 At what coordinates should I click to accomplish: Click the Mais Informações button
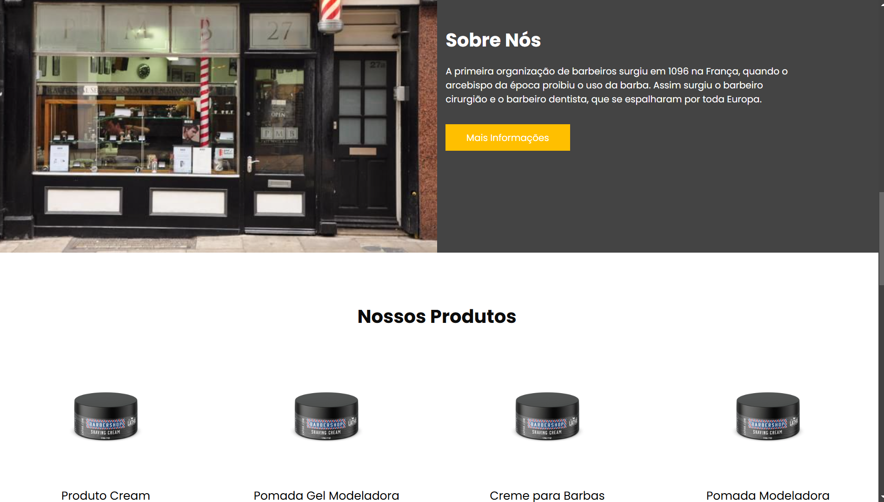(507, 137)
